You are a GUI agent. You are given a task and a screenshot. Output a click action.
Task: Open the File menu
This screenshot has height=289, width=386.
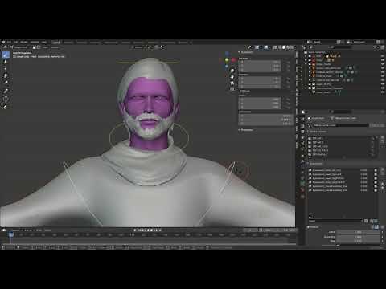click(x=9, y=42)
